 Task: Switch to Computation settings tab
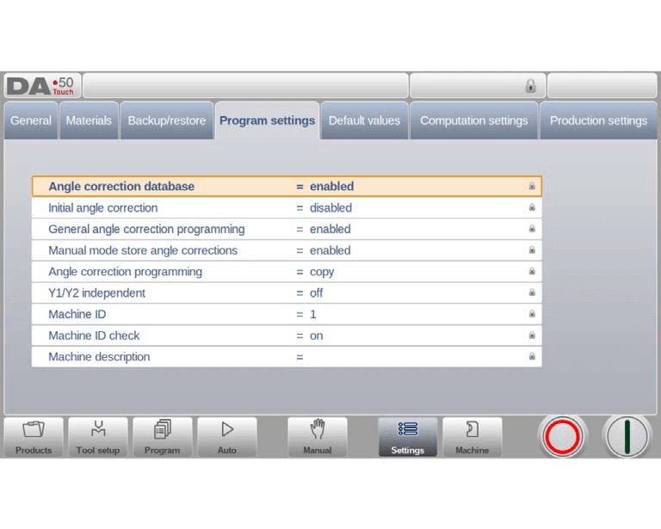[x=473, y=120]
